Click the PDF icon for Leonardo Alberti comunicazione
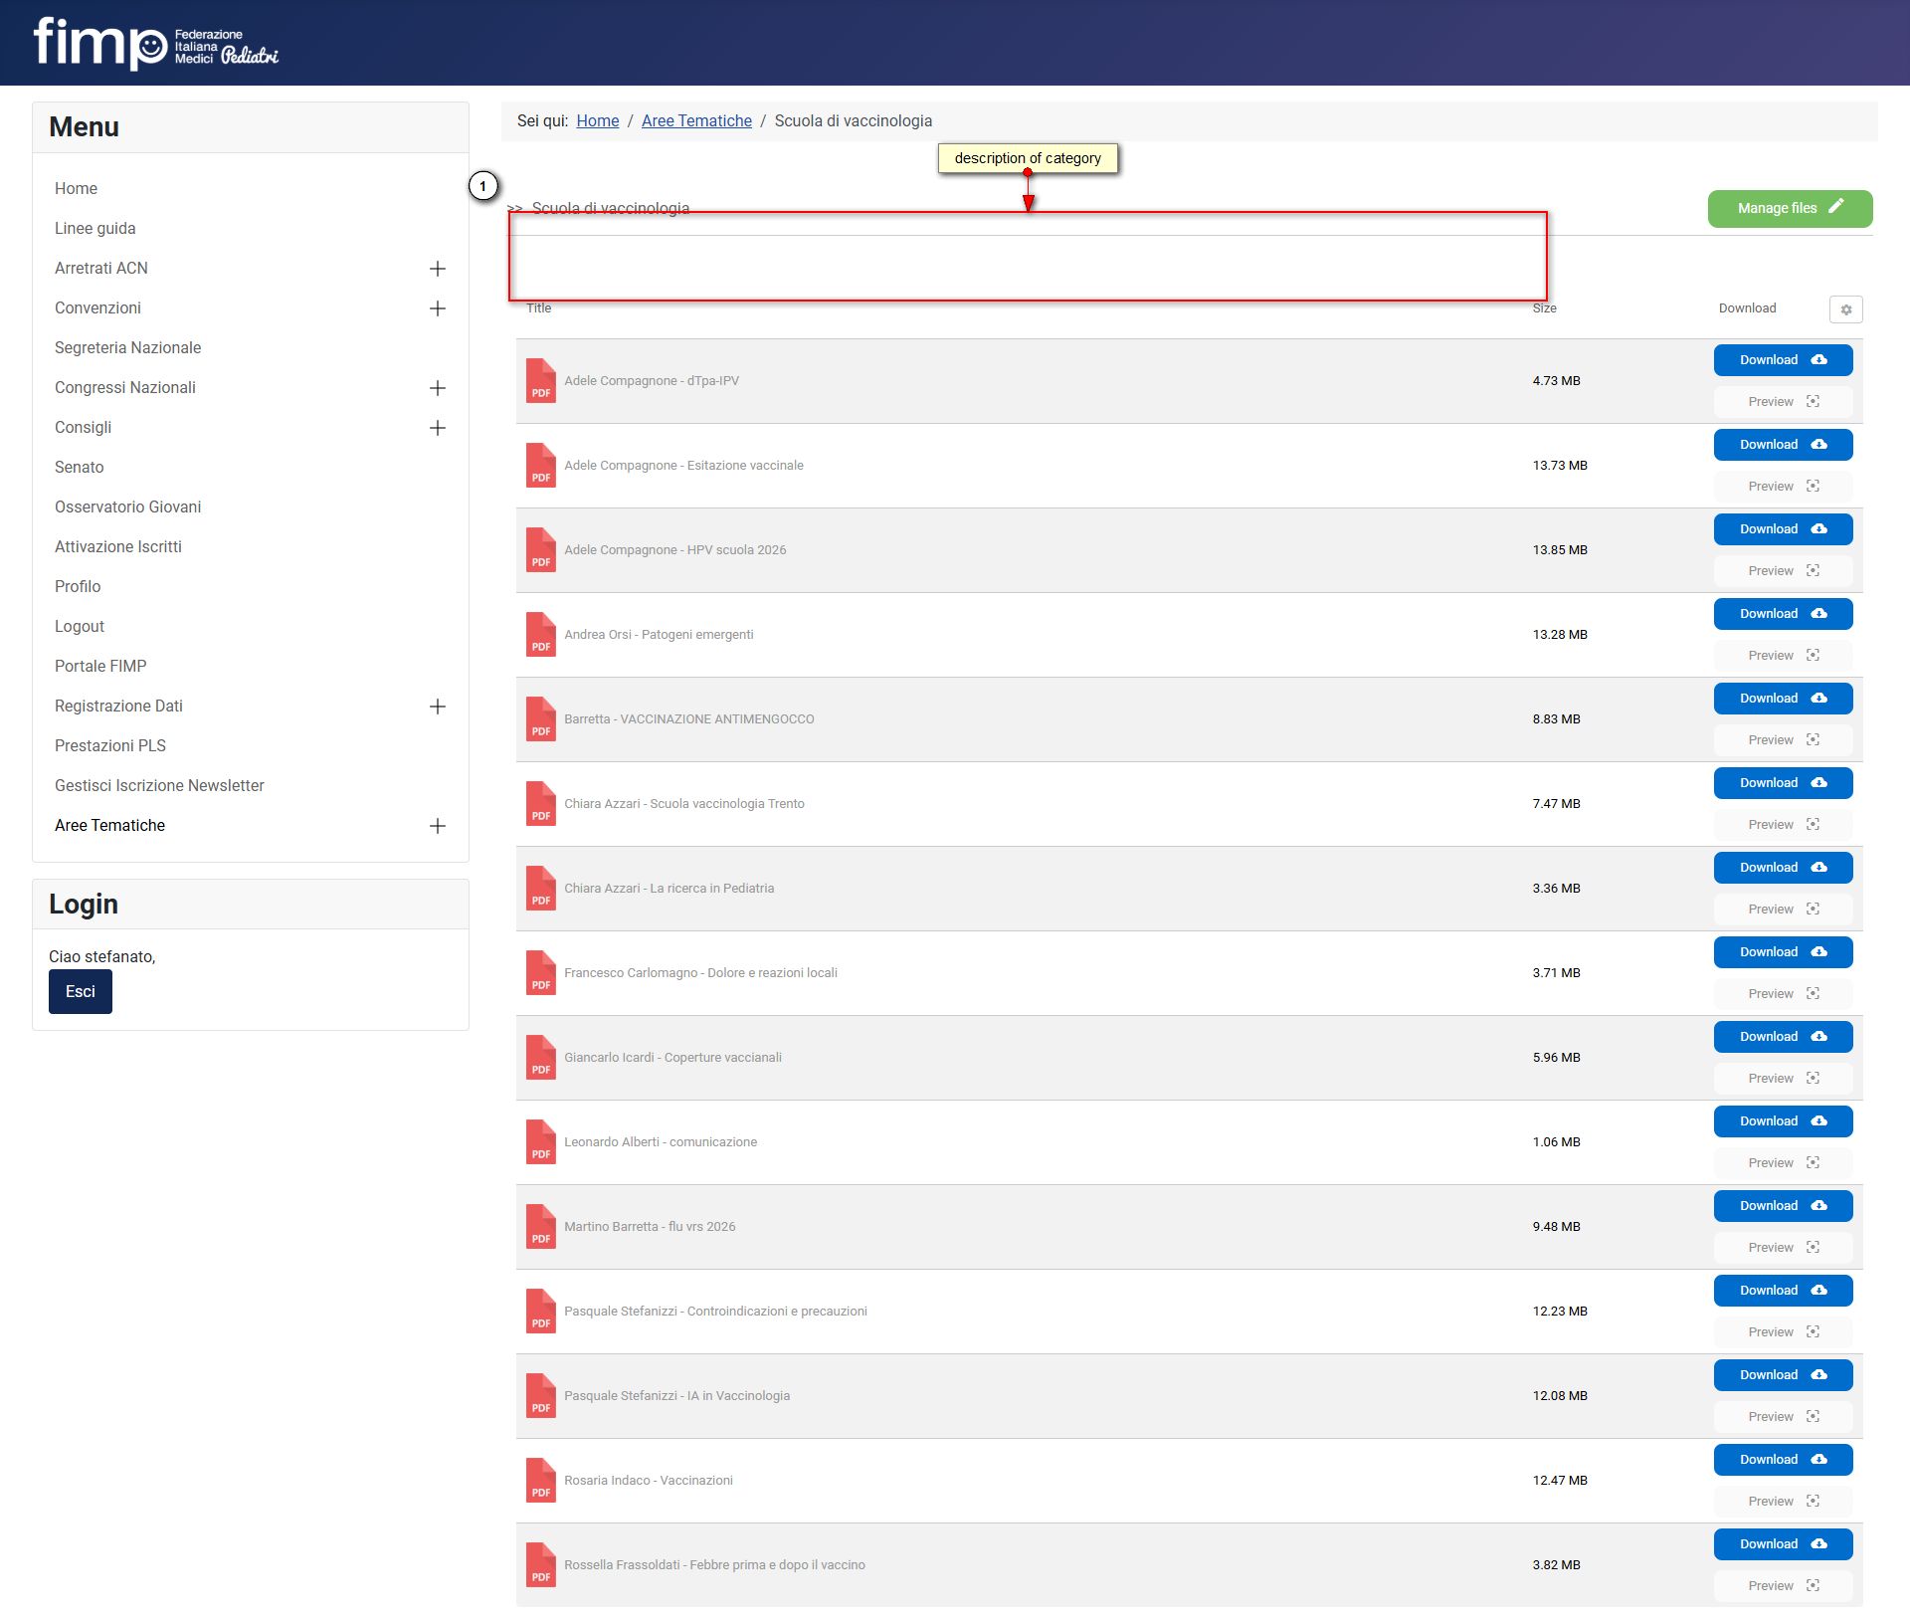Viewport: 1910px width, 1622px height. (540, 1142)
